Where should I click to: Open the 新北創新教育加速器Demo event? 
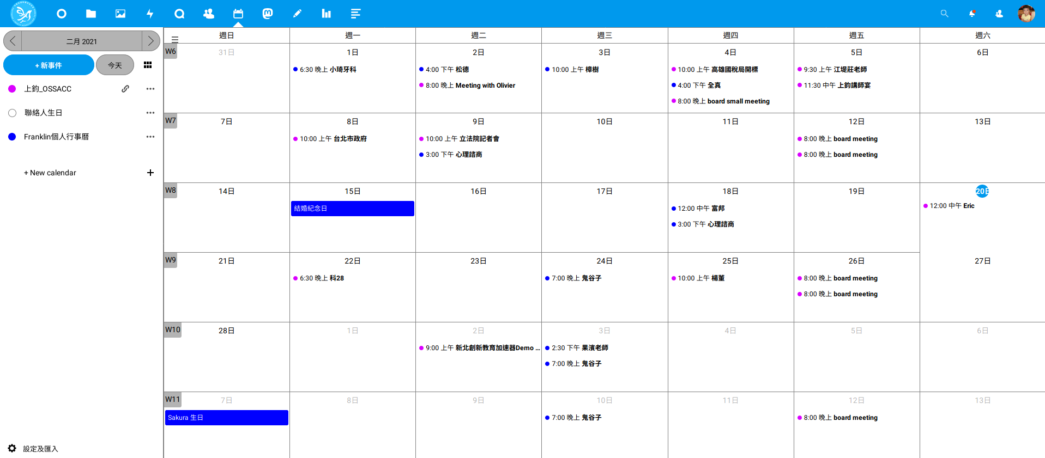pos(479,348)
